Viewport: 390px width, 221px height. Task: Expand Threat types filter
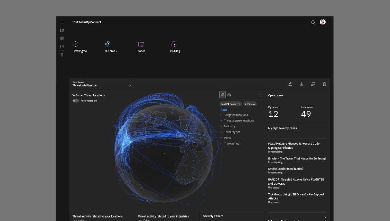coord(230,132)
